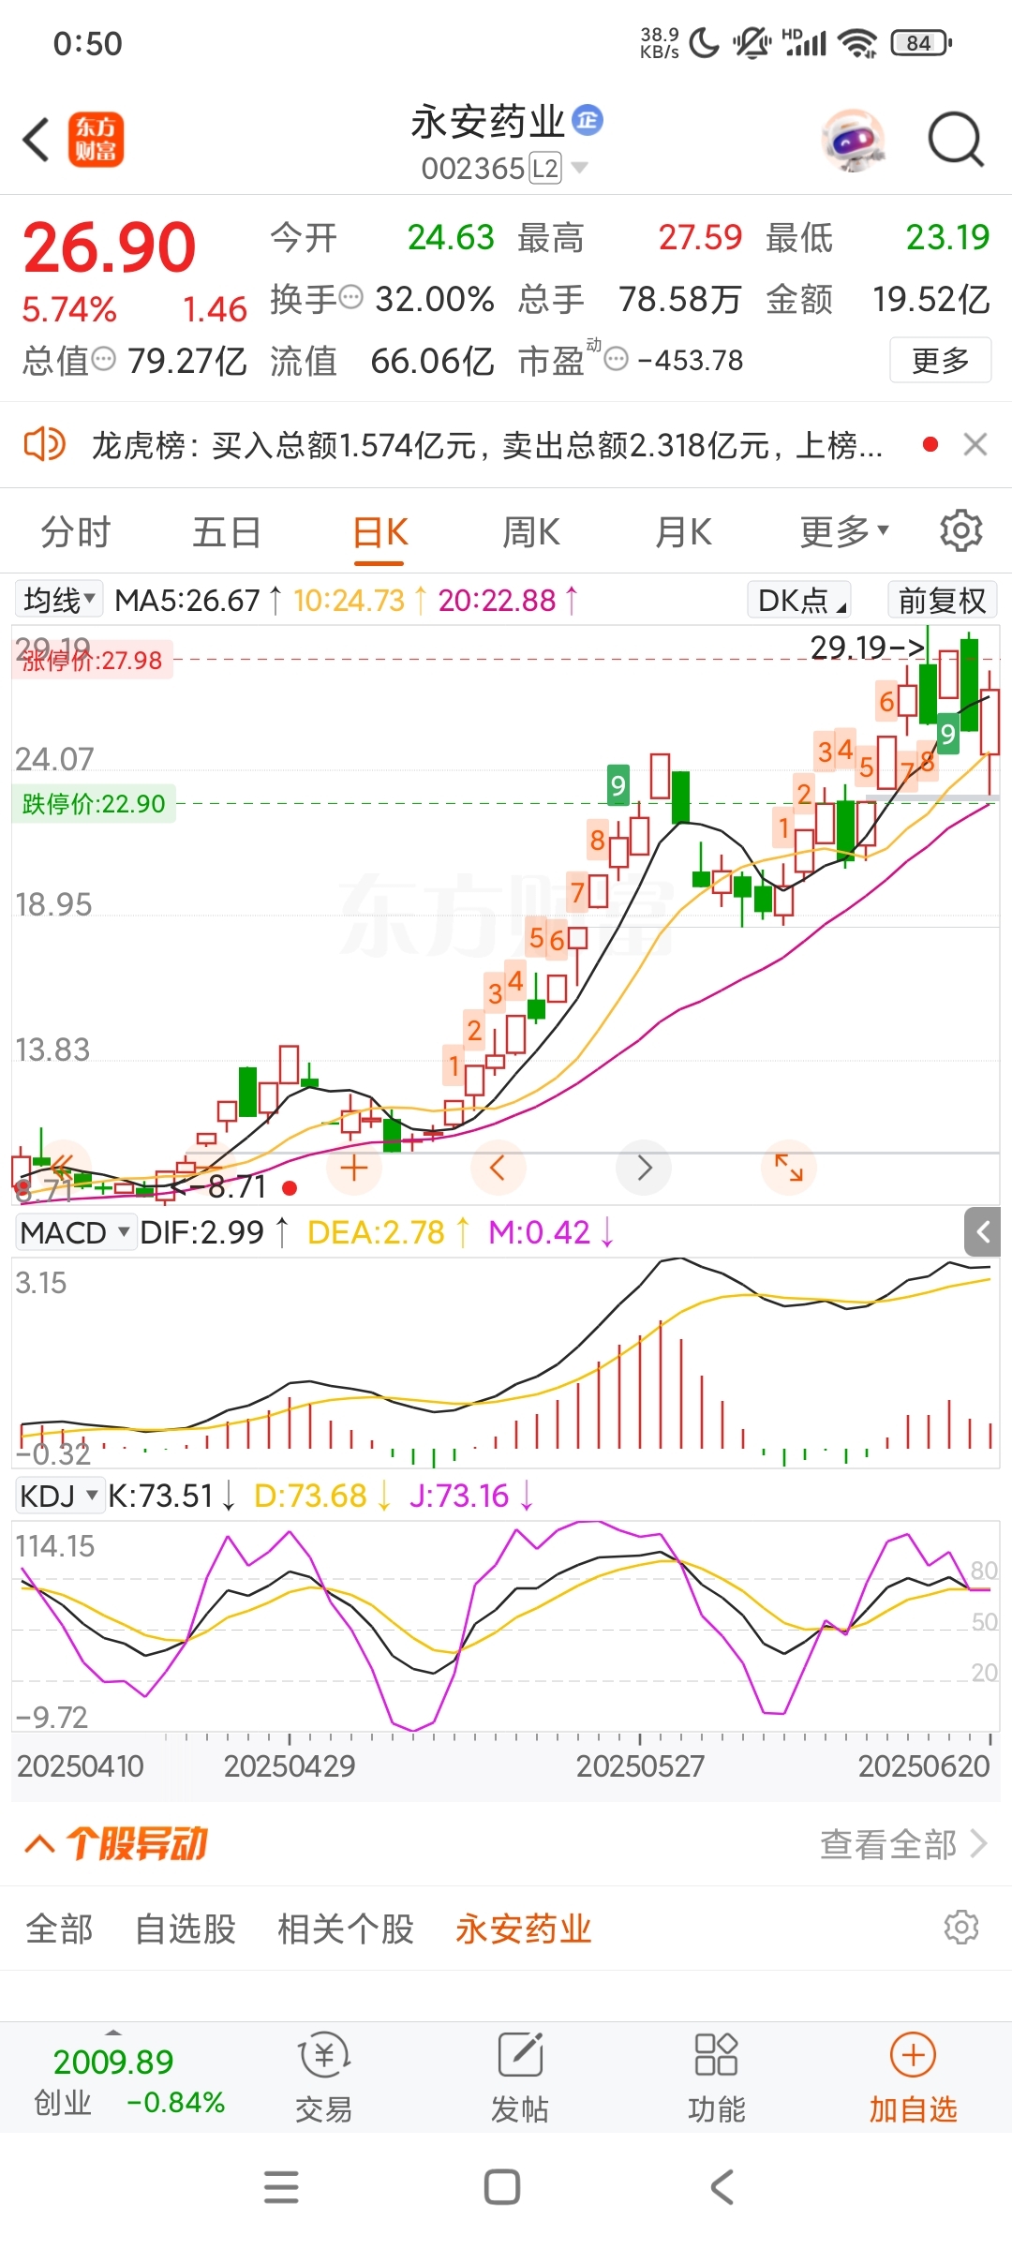Open 发帖 post icon

click(520, 2077)
